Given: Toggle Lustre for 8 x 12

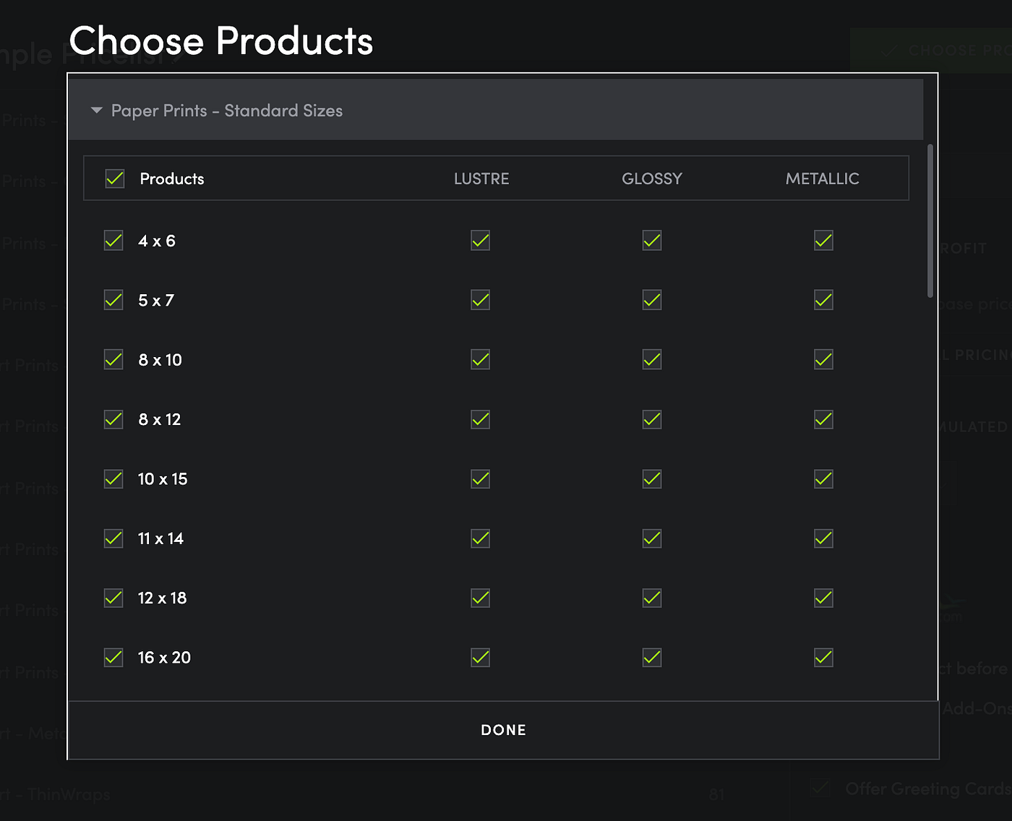Looking at the screenshot, I should 481,419.
